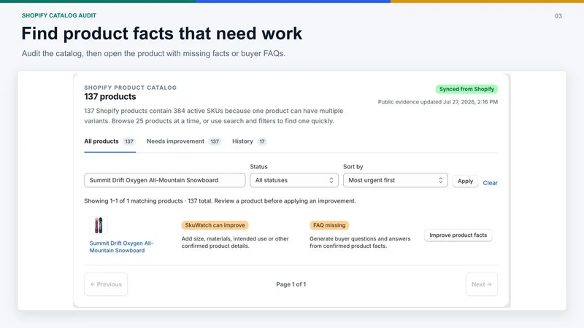Open the Status dropdown
The width and height of the screenshot is (584, 328).
pyautogui.click(x=294, y=180)
